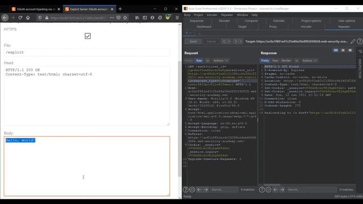Viewport: 363px width, 204px height.
Task: Go to previous request in Repeater history
Action: click(x=224, y=41)
